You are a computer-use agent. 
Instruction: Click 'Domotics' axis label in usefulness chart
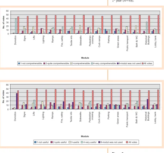[x=15, y=116]
